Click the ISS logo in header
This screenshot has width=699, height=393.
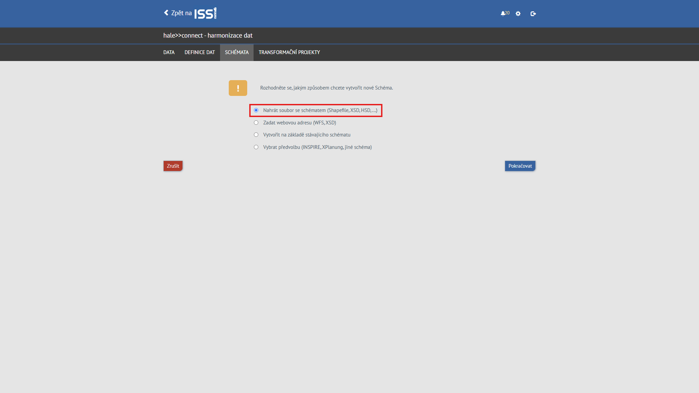[x=205, y=13]
